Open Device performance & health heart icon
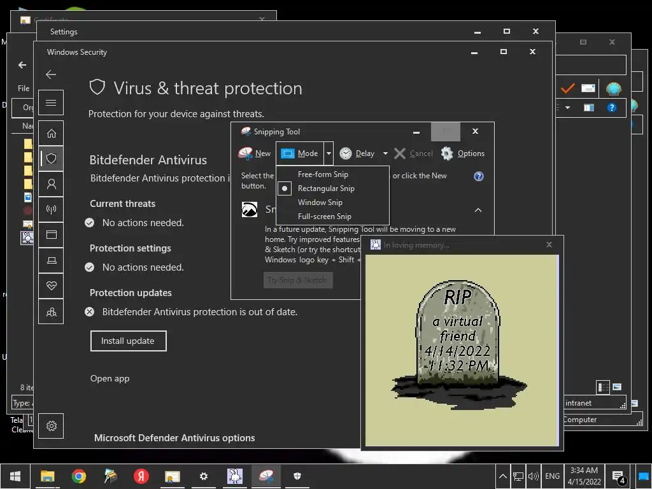This screenshot has height=489, width=652. click(51, 286)
